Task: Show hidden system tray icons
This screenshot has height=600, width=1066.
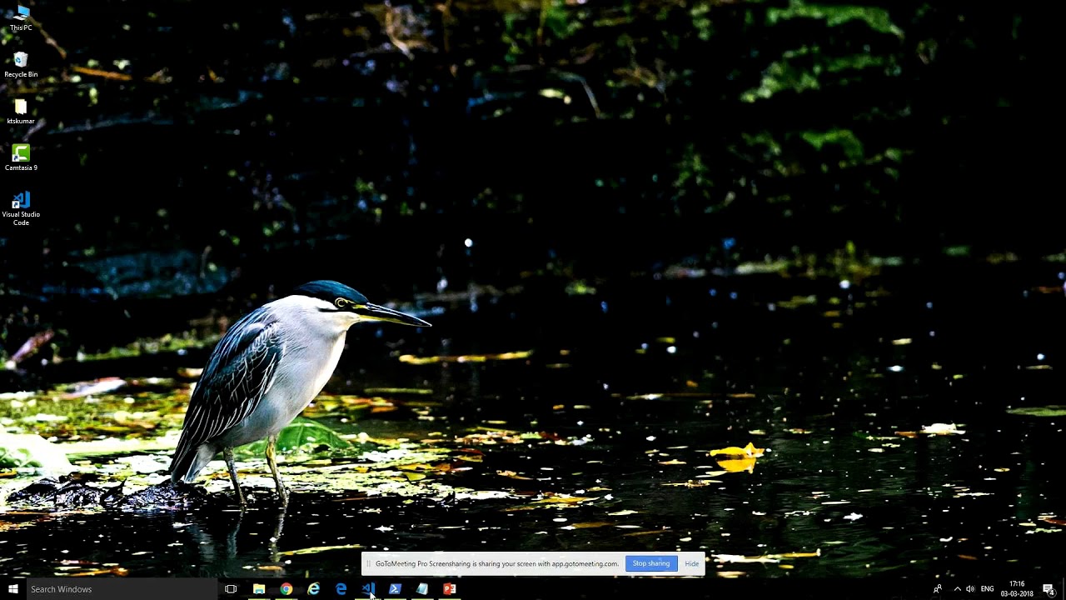Action: pyautogui.click(x=957, y=589)
